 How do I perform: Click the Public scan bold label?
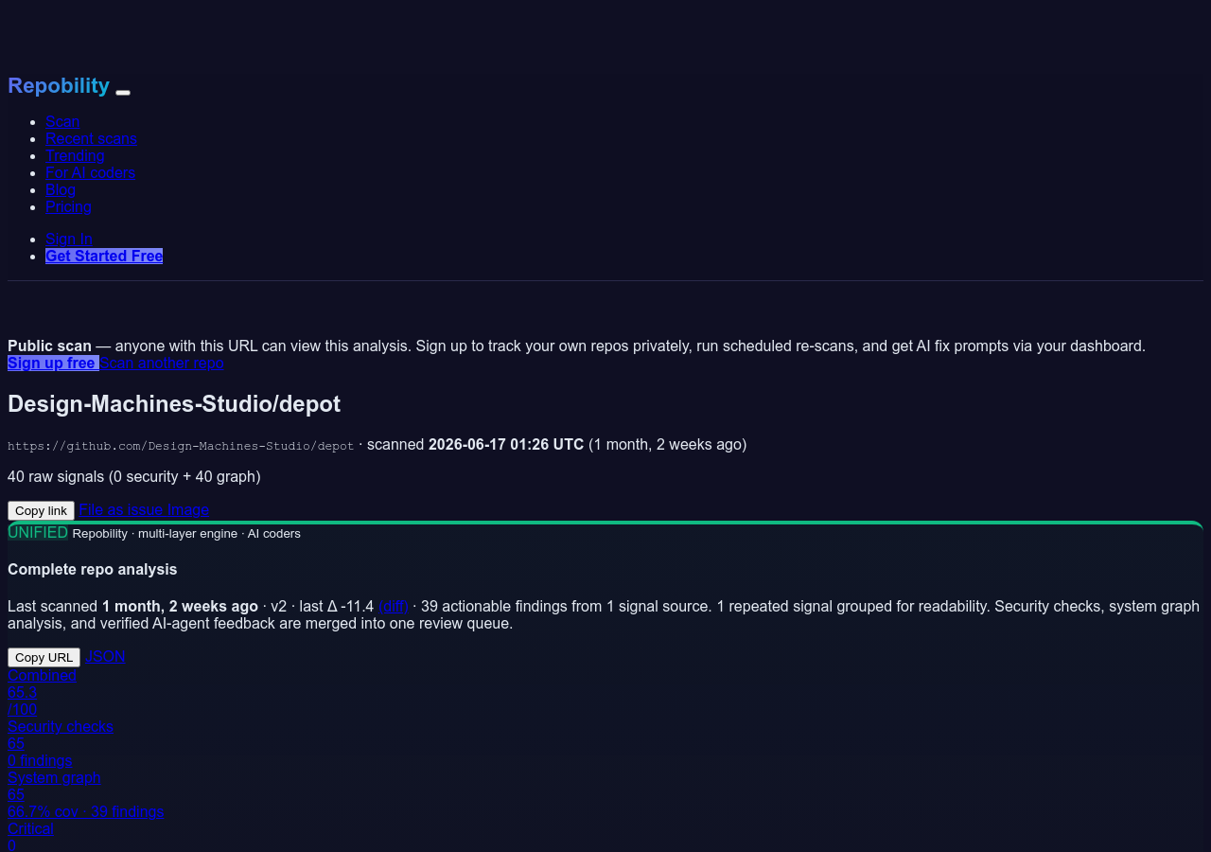[x=49, y=346]
